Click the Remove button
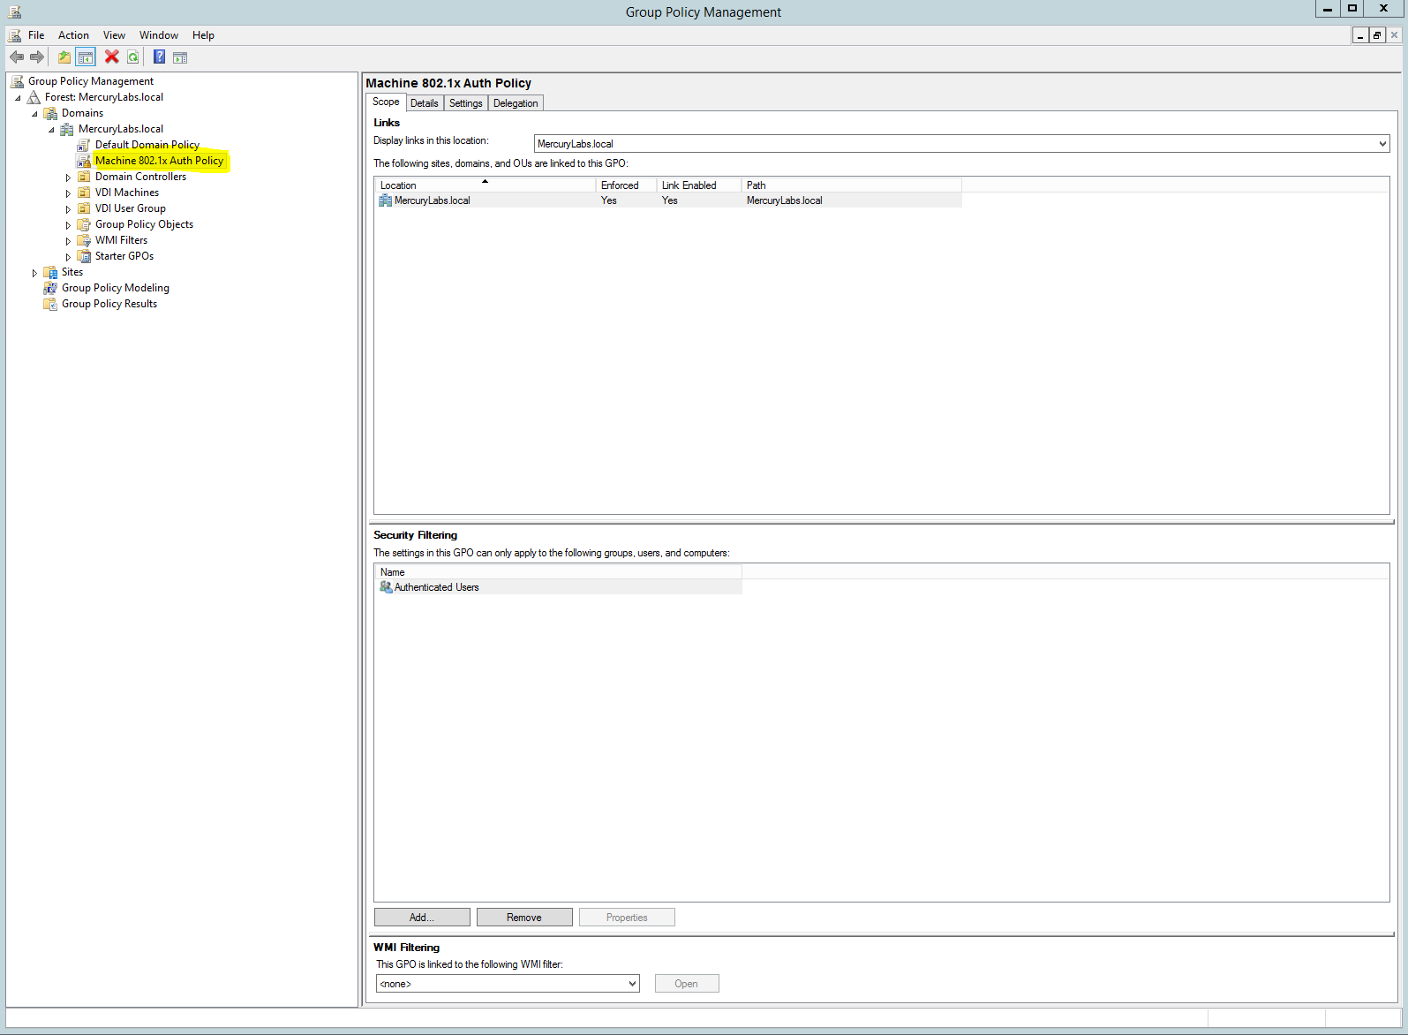1408x1035 pixels. click(x=524, y=918)
